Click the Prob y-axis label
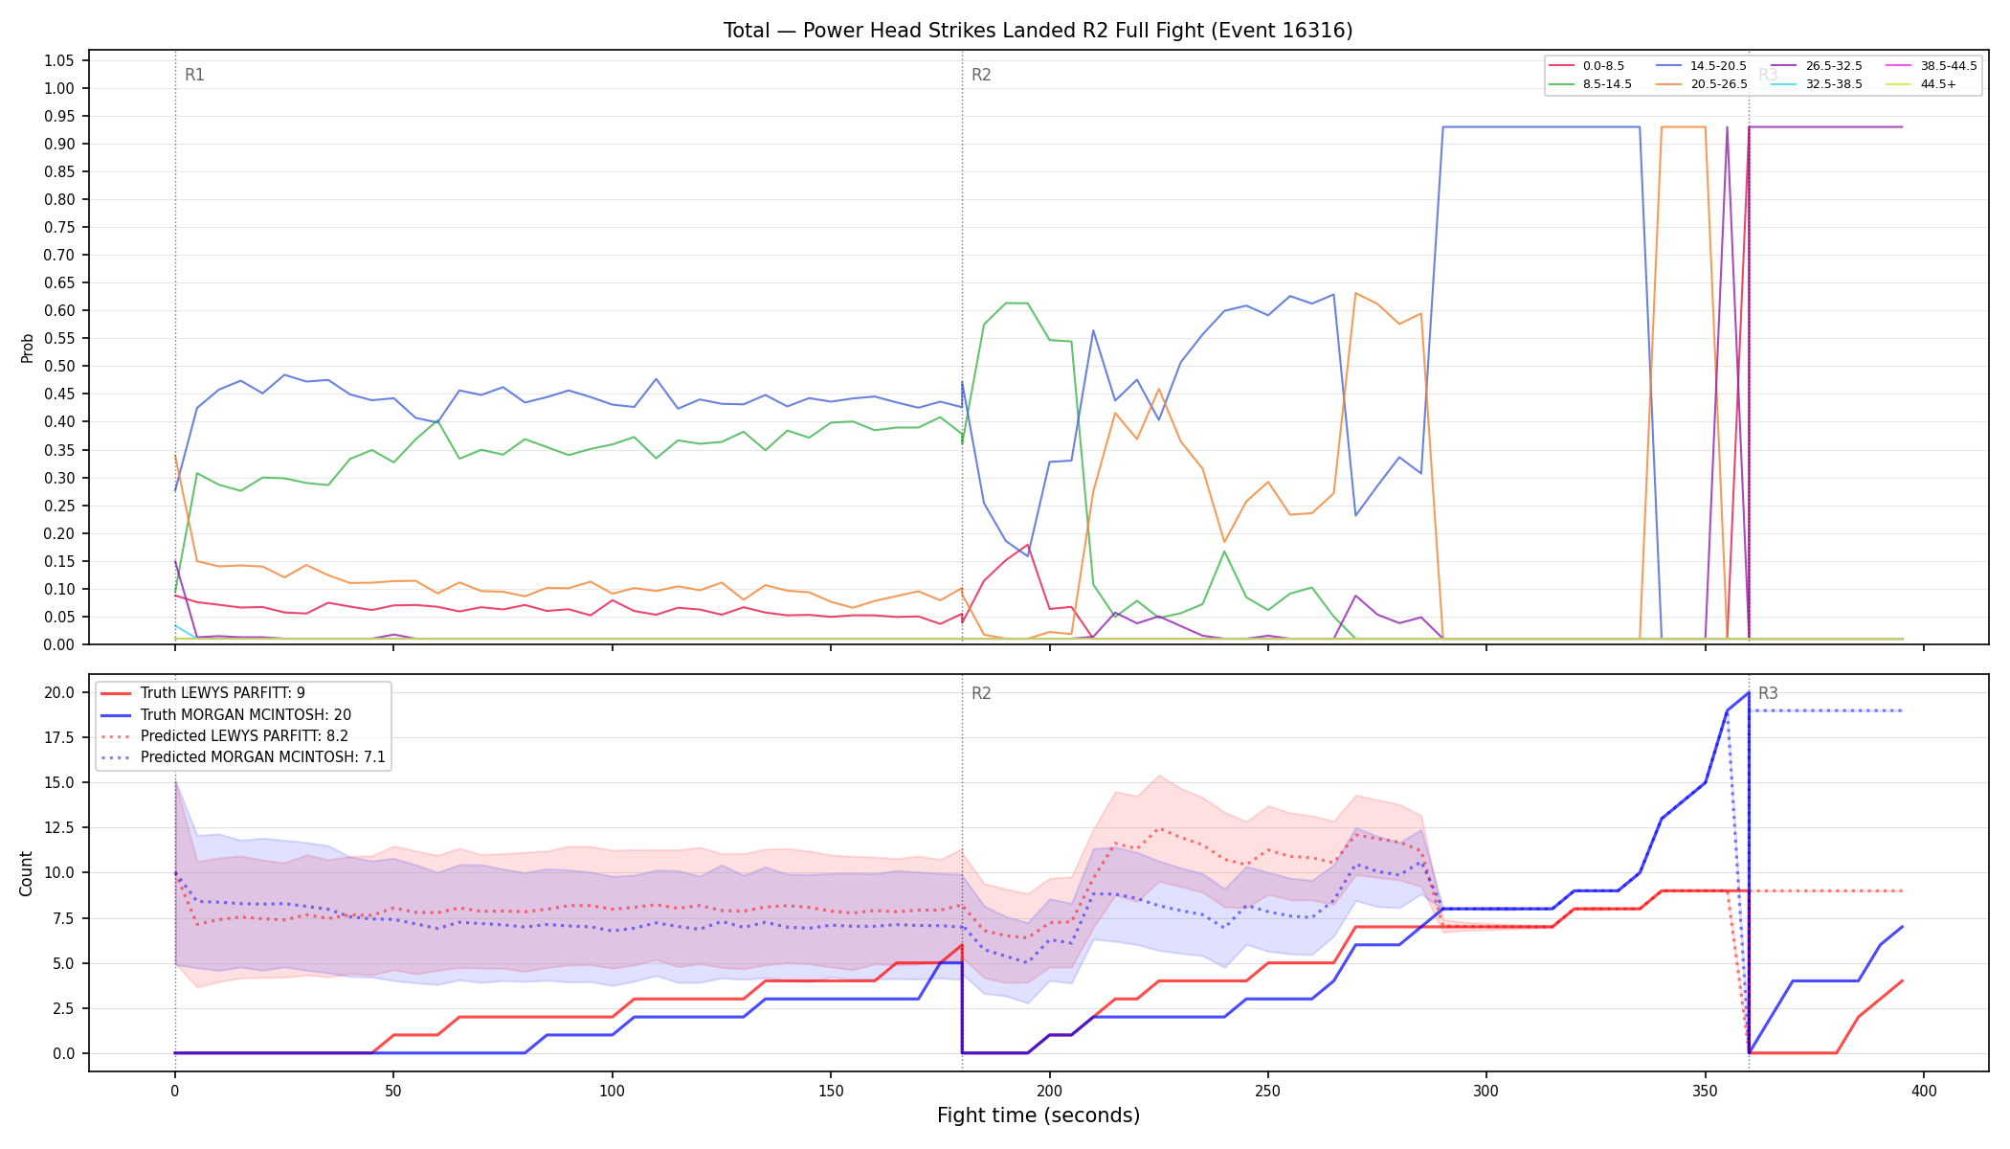The height and width of the screenshot is (1149, 2010). [27, 348]
